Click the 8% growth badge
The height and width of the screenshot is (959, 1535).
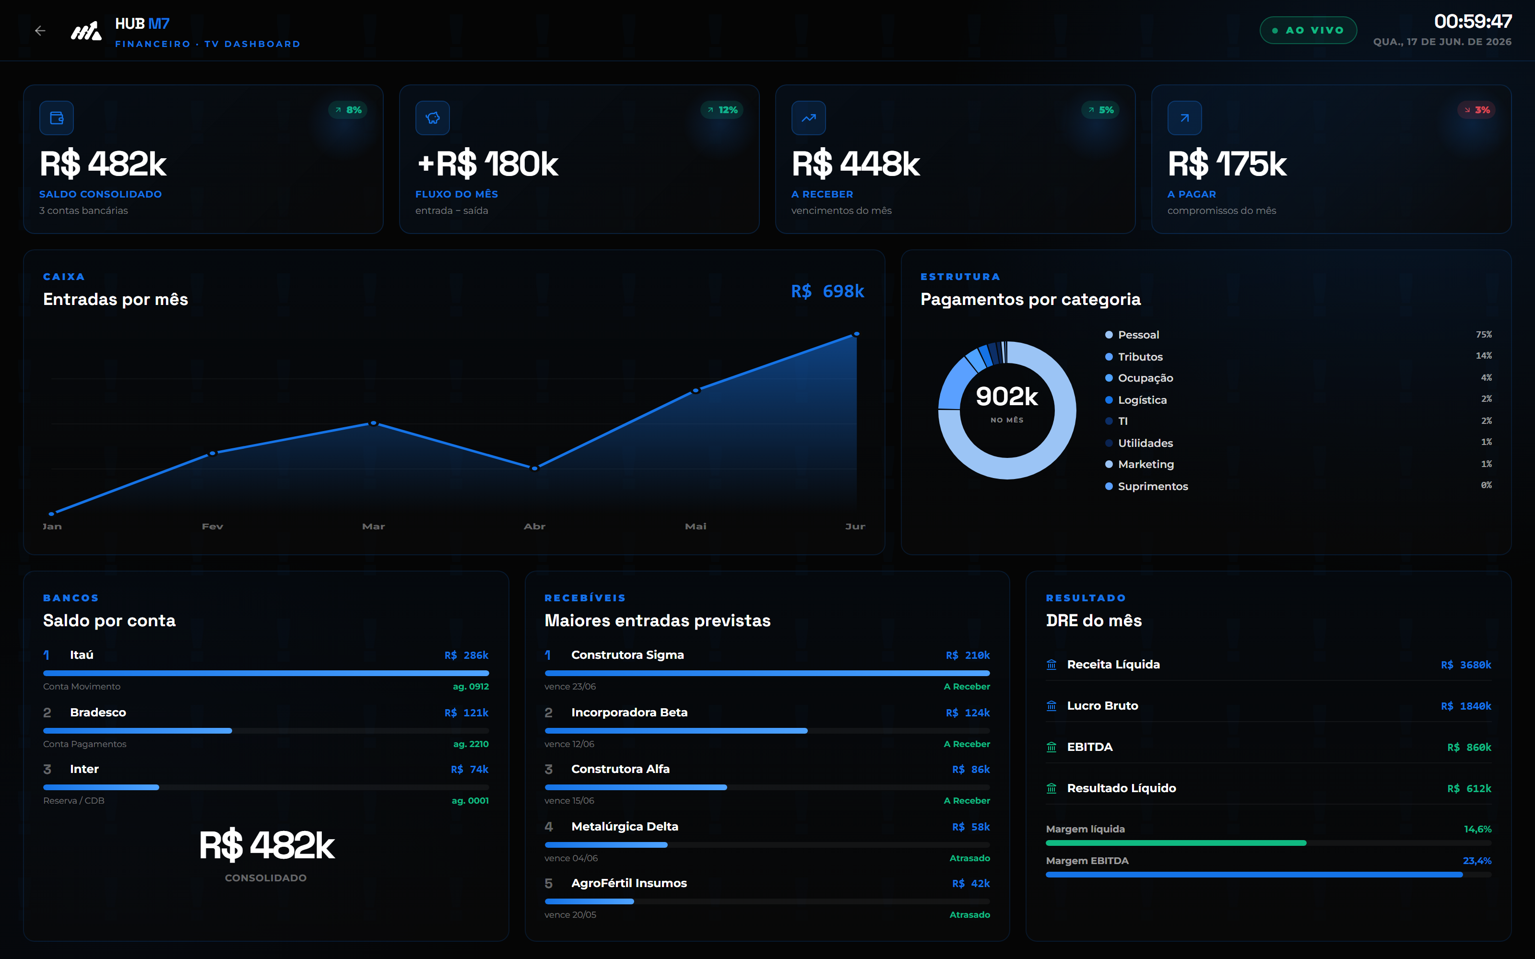coord(348,110)
